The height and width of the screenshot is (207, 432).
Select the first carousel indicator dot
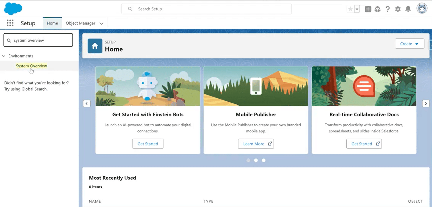tap(248, 160)
